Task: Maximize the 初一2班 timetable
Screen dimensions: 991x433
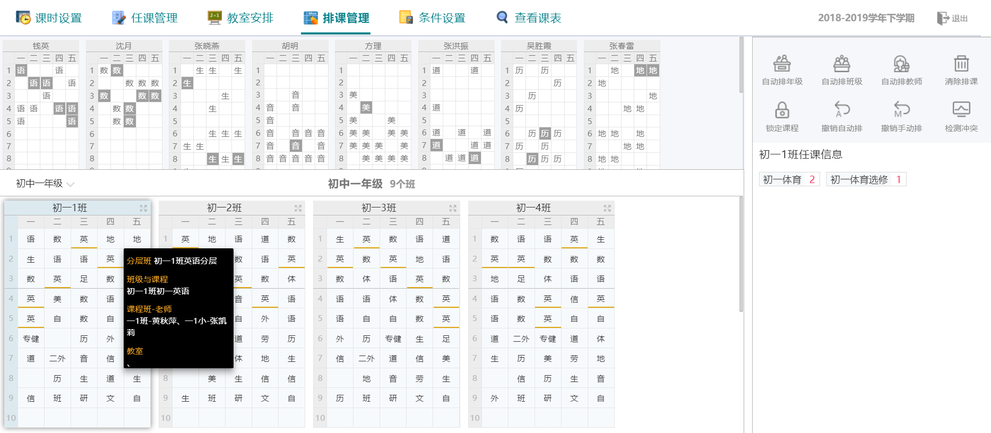Action: pyautogui.click(x=298, y=208)
